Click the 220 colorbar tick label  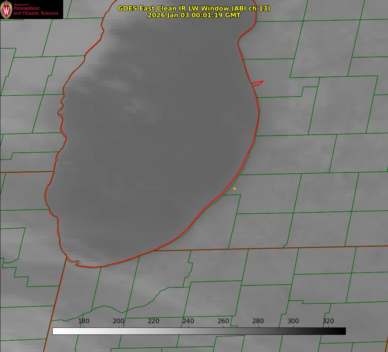click(x=154, y=321)
